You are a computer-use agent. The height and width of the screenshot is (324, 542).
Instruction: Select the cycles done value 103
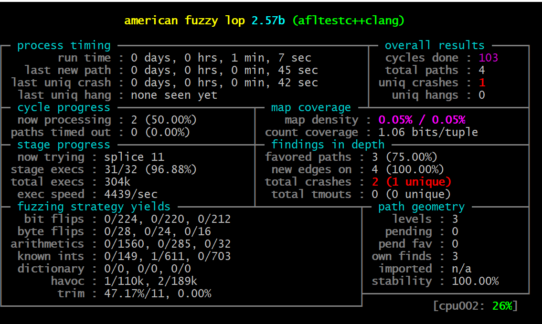point(489,58)
